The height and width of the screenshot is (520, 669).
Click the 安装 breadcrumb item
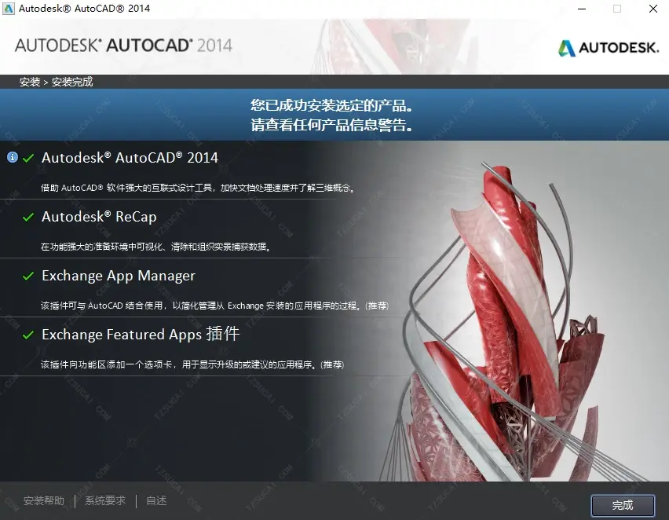30,82
